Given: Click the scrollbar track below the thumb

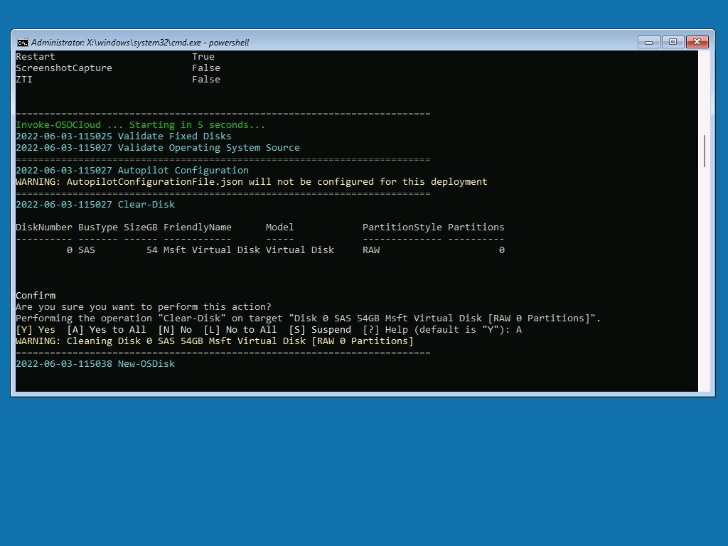Looking at the screenshot, I should click(x=705, y=279).
